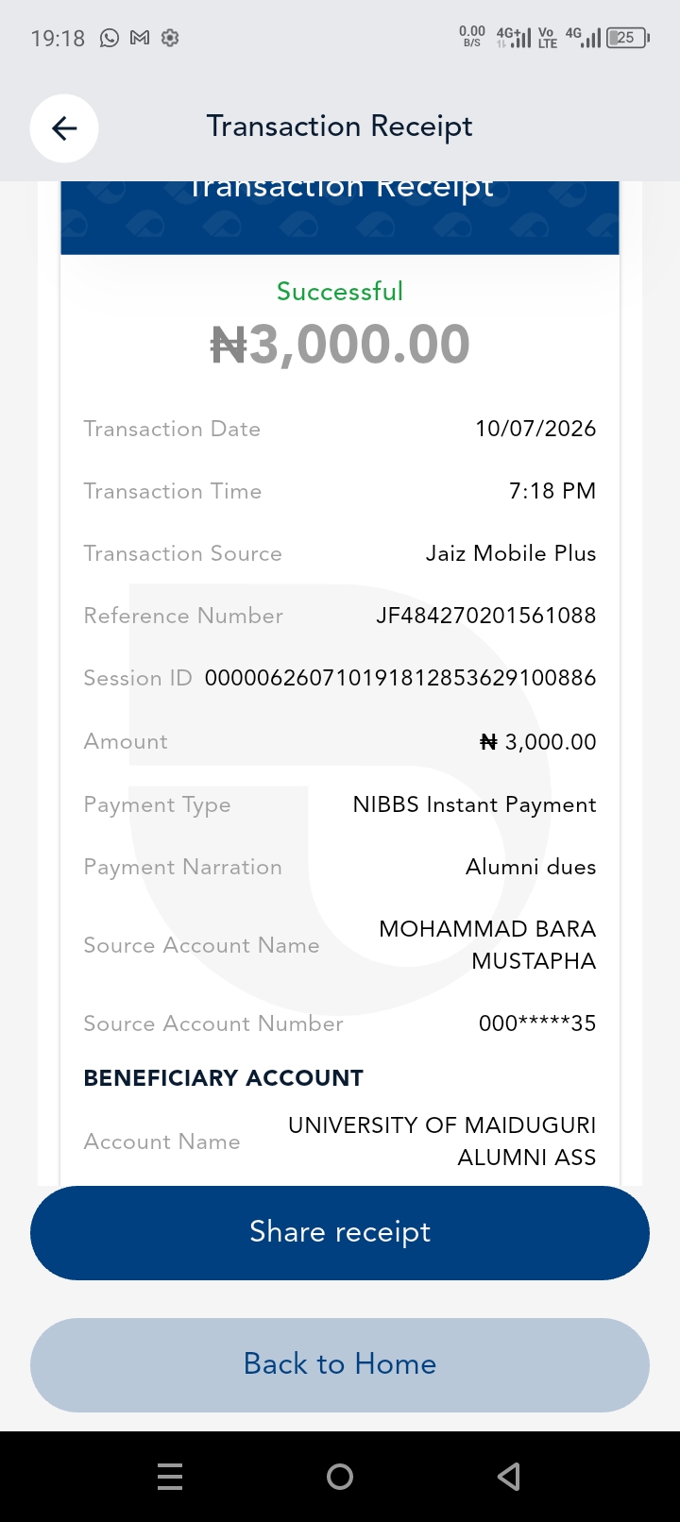680x1522 pixels.
Task: Tap the beneficiary University of Maiduguri name
Action: point(442,1141)
